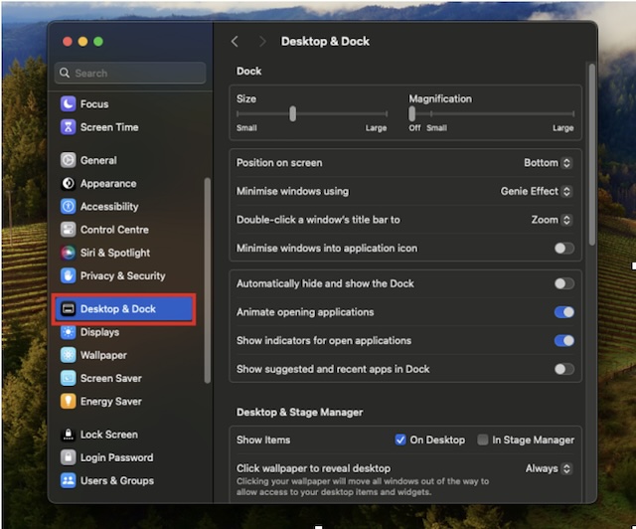Screen dimensions: 636x529
Task: Click the Search field in sidebar
Action: 130,73
